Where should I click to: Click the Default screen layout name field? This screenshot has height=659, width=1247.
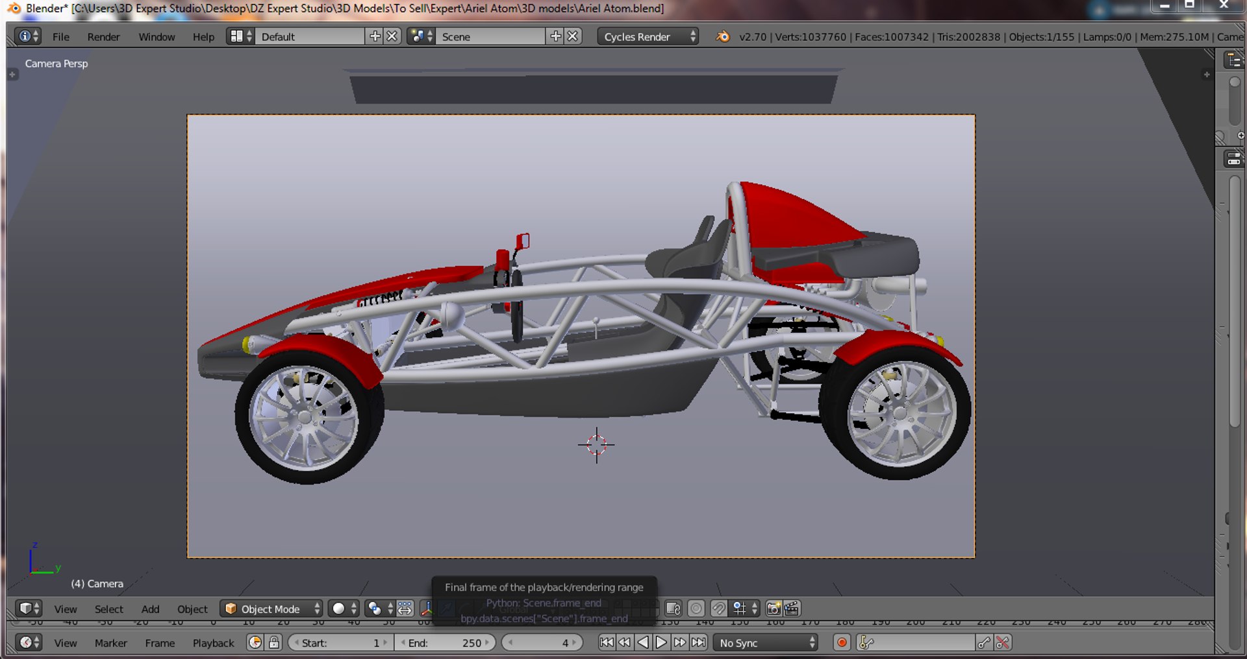tap(310, 36)
